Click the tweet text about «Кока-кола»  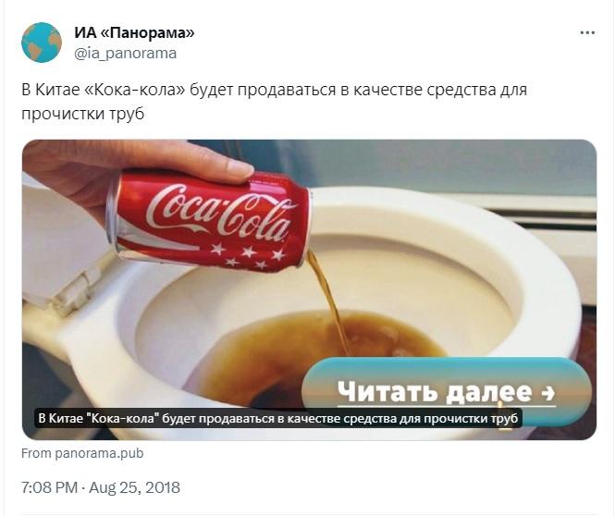[x=274, y=102]
